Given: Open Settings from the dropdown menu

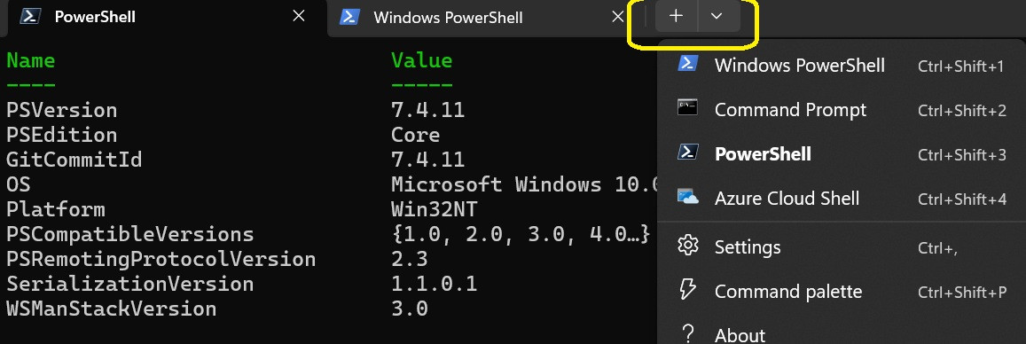Looking at the screenshot, I should click(842, 246).
